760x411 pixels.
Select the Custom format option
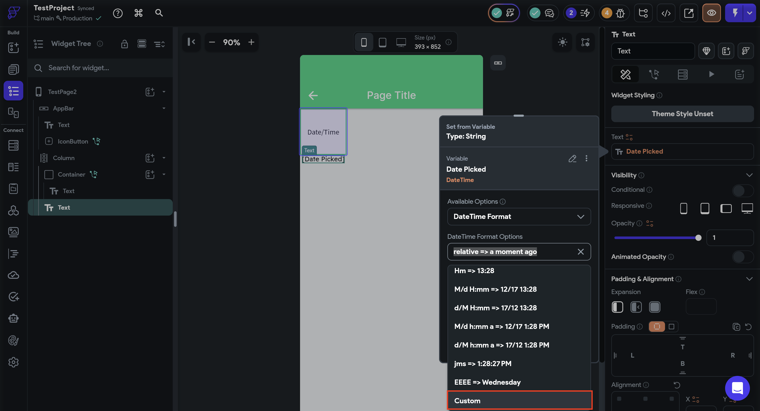519,400
